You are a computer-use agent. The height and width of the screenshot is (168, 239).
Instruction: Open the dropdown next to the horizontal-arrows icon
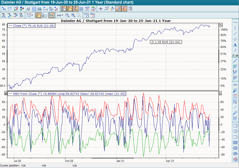(62, 15)
